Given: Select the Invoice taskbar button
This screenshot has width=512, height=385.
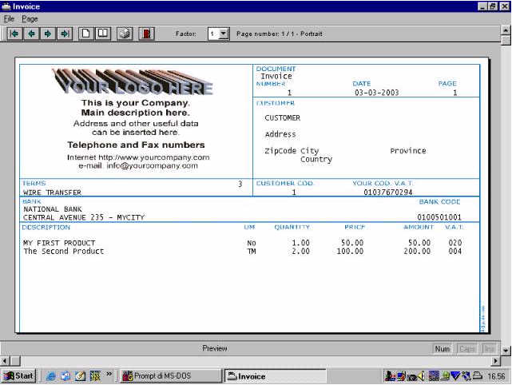Looking at the screenshot, I should 275,376.
